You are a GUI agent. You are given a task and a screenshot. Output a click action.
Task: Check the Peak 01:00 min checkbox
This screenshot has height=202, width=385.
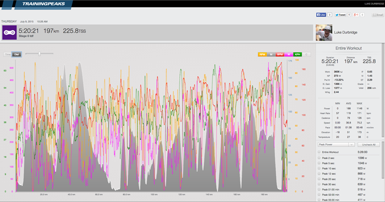coord(319,189)
